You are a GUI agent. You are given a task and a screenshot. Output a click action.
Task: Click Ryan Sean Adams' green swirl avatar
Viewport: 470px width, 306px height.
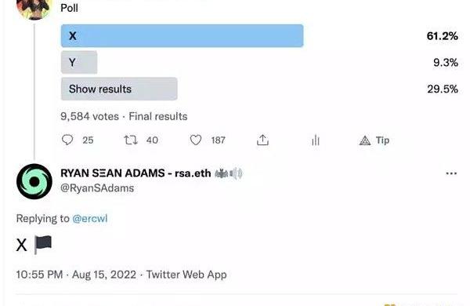tap(34, 181)
